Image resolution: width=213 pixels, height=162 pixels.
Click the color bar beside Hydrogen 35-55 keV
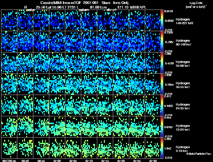click(x=162, y=84)
